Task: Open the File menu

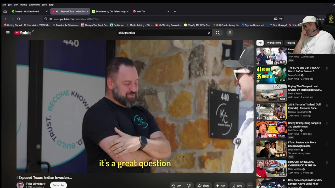Action: (x=4, y=5)
